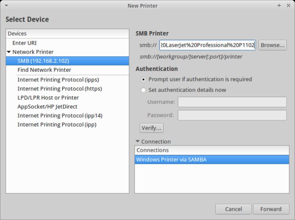The width and height of the screenshot is (295, 220).
Task: Collapse the Network Printer tree node
Action: coord(9,52)
